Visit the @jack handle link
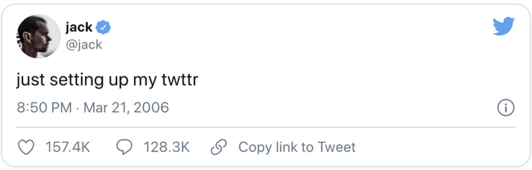Image resolution: width=532 pixels, height=170 pixels. (x=84, y=44)
